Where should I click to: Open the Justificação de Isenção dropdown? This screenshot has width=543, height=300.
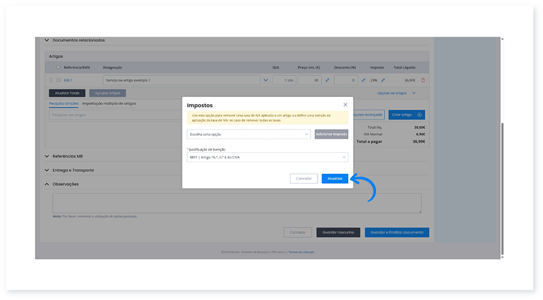(267, 157)
